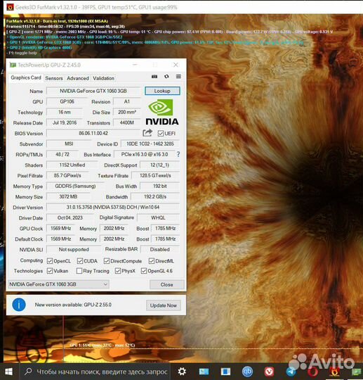This screenshot has height=380, width=363.
Task: Toggle the UEFI checkbox
Action: click(x=161, y=133)
